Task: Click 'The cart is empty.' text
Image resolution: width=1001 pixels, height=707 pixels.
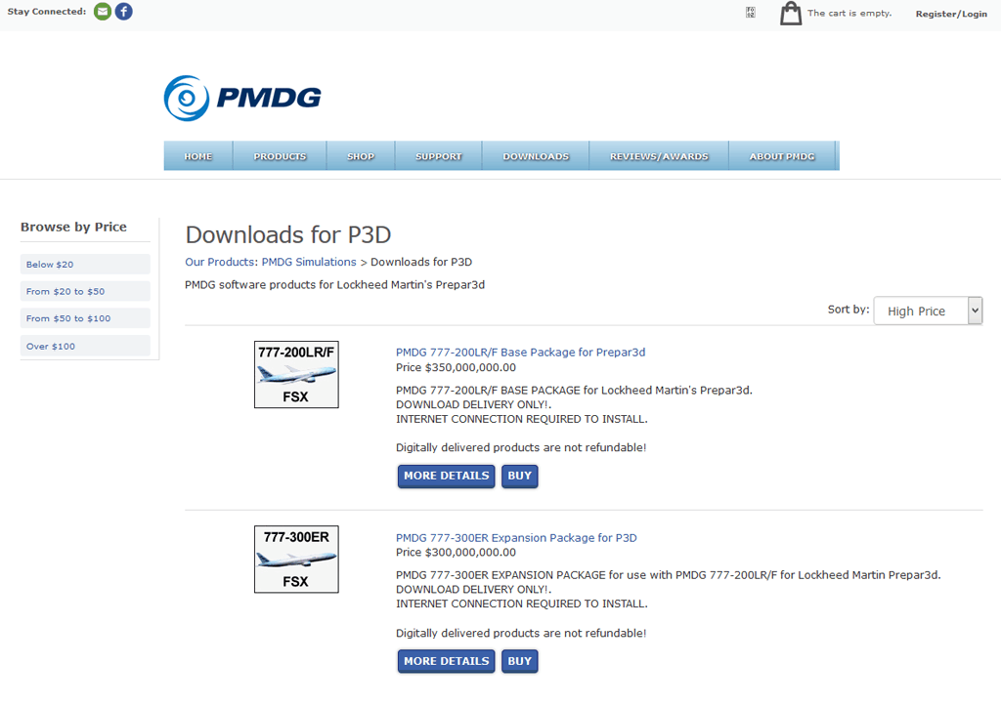Action: tap(849, 13)
